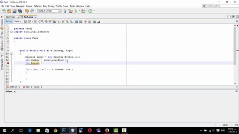
Task: Open the Navigator side panel
Action: coord(2,64)
